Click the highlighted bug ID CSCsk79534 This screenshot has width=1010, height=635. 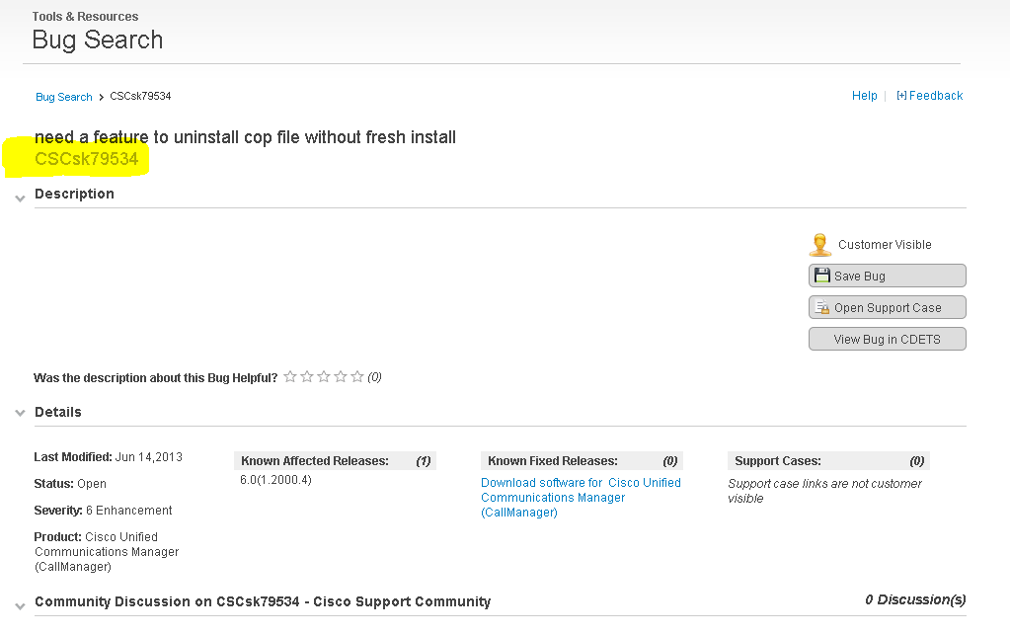(x=86, y=159)
